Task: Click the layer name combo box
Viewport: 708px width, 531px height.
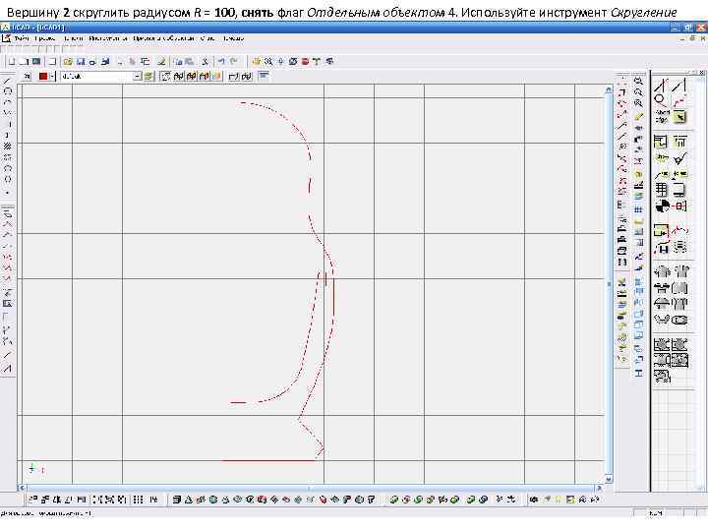Action: [x=101, y=77]
